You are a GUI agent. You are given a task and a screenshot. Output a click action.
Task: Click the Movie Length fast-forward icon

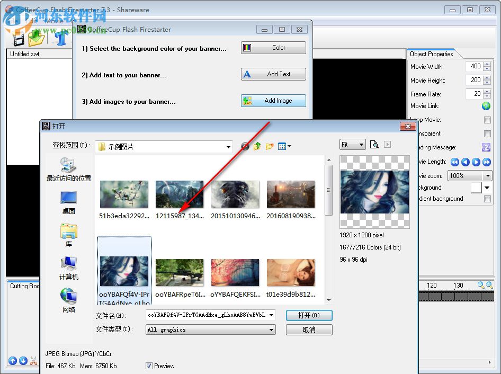click(486, 162)
